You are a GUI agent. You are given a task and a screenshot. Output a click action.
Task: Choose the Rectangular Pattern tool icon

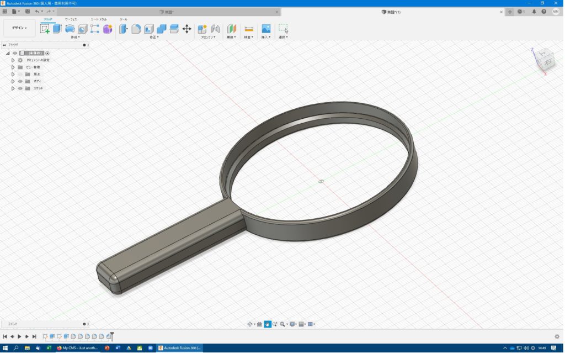(95, 29)
